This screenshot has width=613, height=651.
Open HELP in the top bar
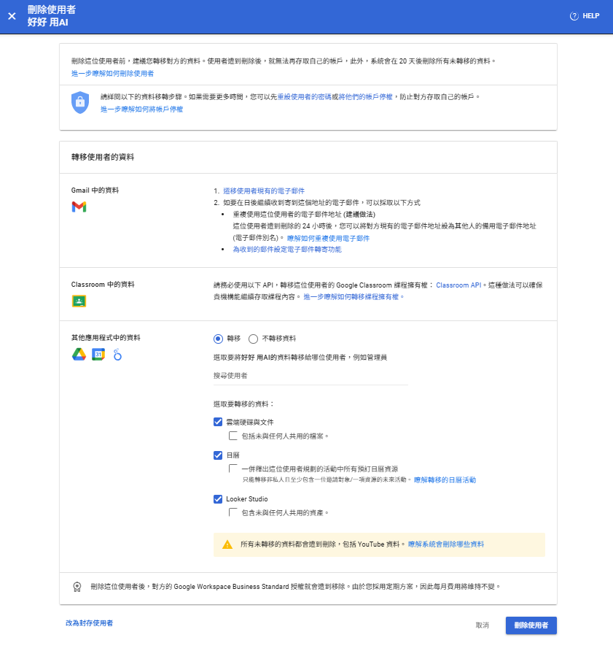585,16
